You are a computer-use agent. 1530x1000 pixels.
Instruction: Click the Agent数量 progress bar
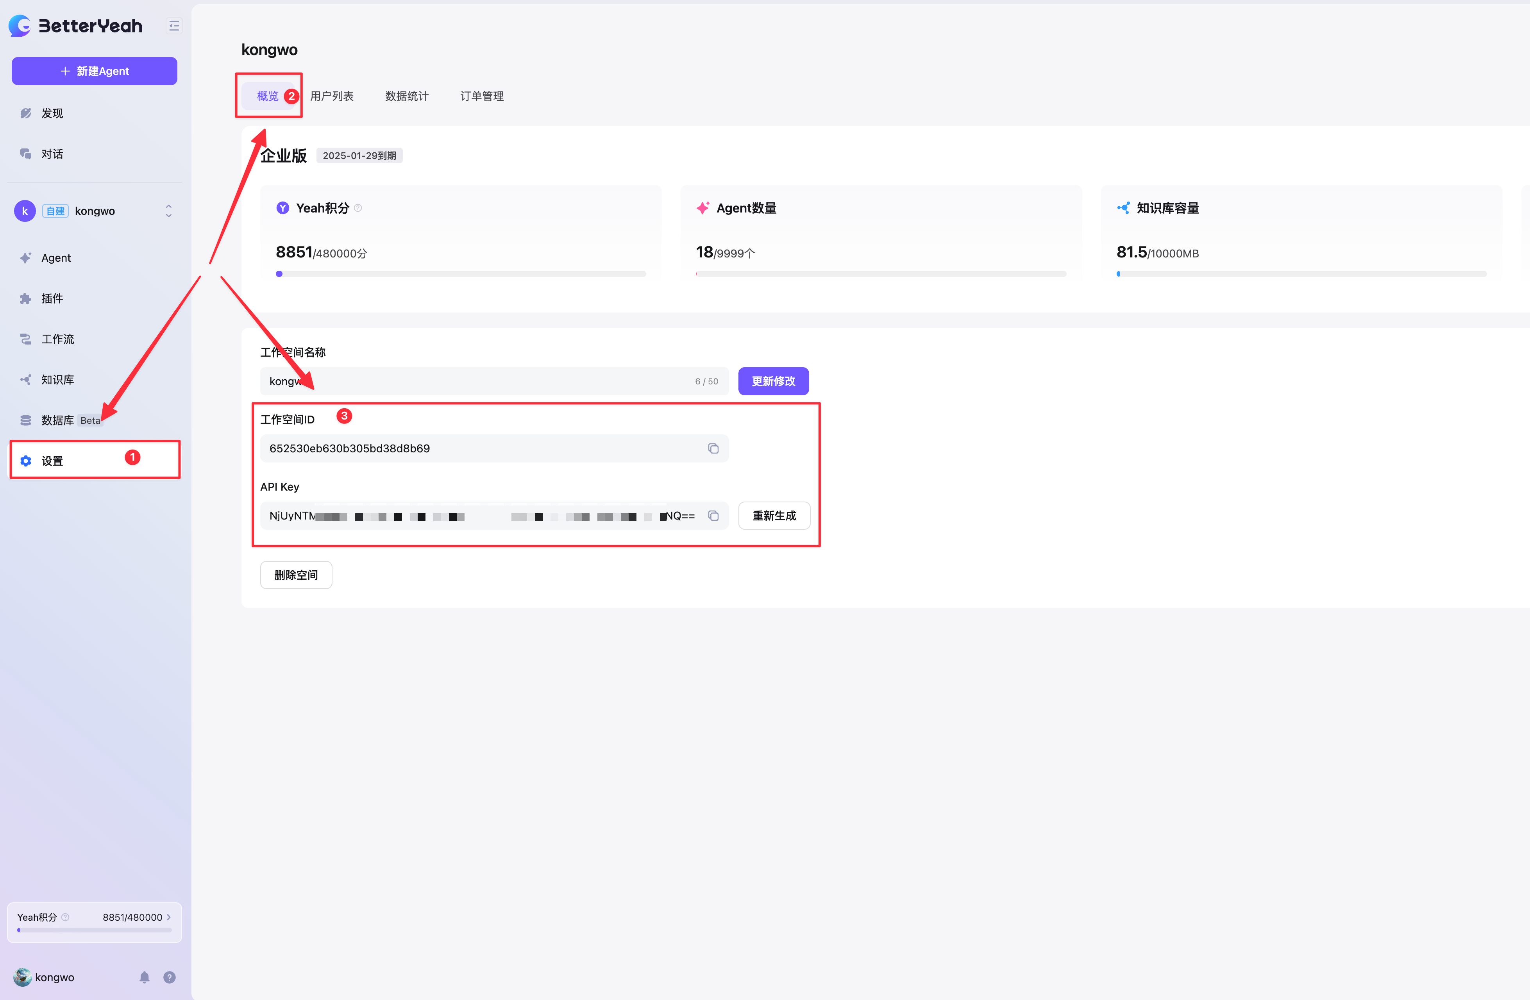click(881, 274)
